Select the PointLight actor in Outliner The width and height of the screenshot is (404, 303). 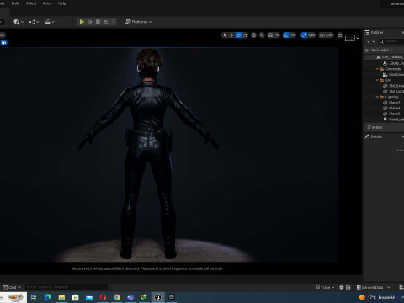[384, 120]
